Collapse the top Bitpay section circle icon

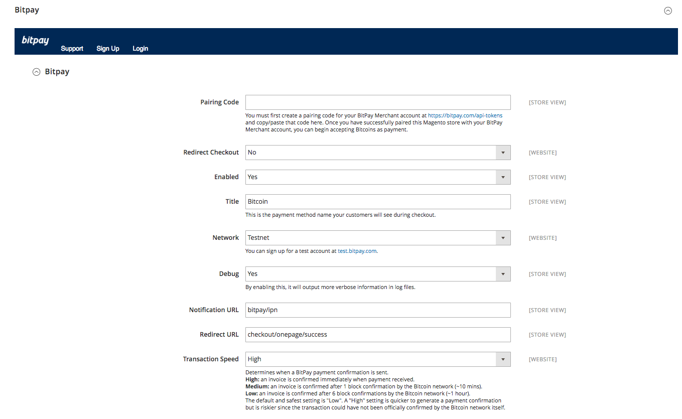coord(668,11)
